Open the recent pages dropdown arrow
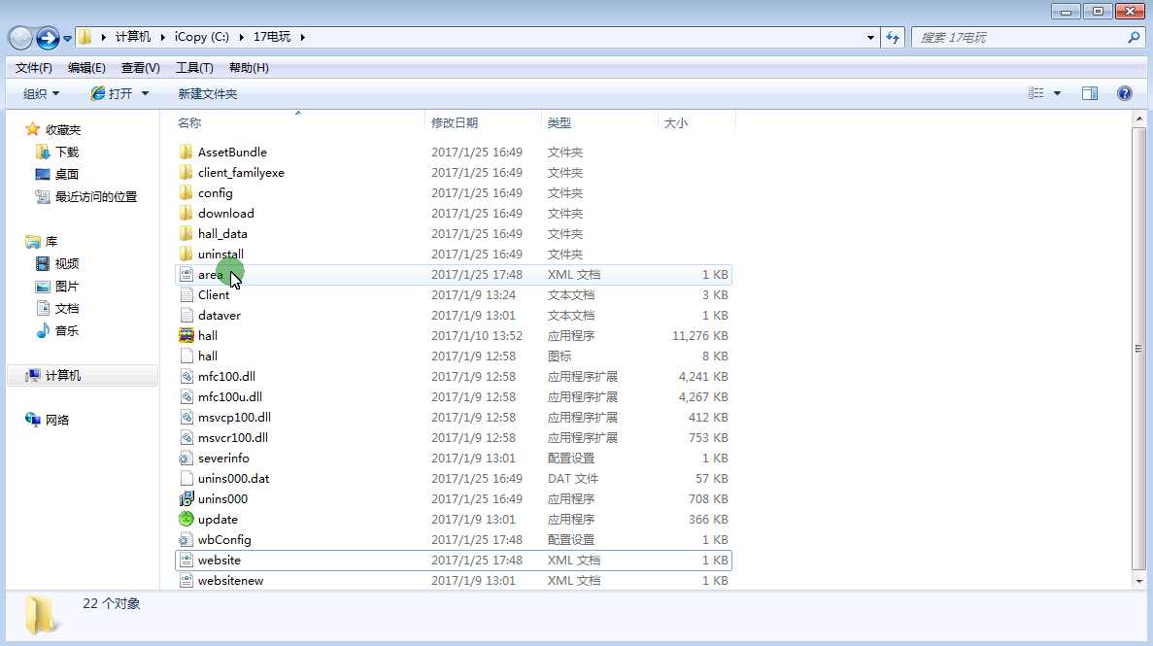This screenshot has width=1153, height=646. point(67,38)
